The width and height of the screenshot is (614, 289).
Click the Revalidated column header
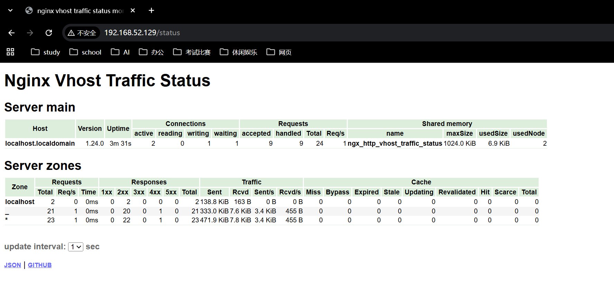pyautogui.click(x=457, y=192)
